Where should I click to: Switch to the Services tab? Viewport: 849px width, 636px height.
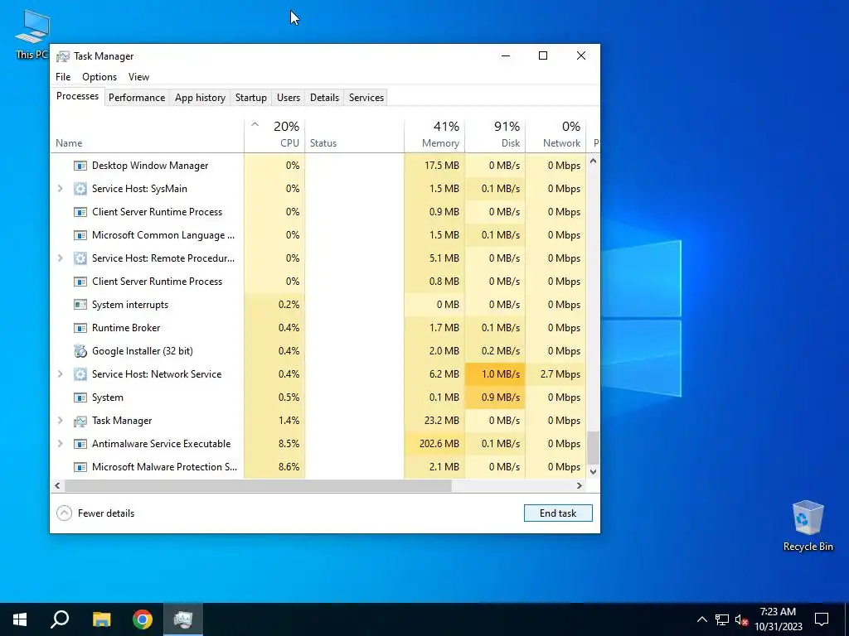coord(366,98)
